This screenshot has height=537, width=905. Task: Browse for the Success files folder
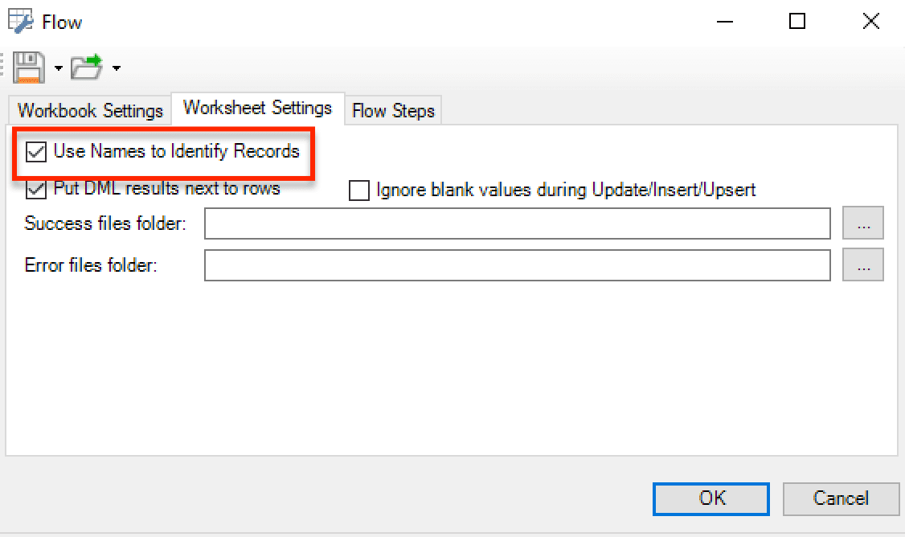(x=863, y=223)
